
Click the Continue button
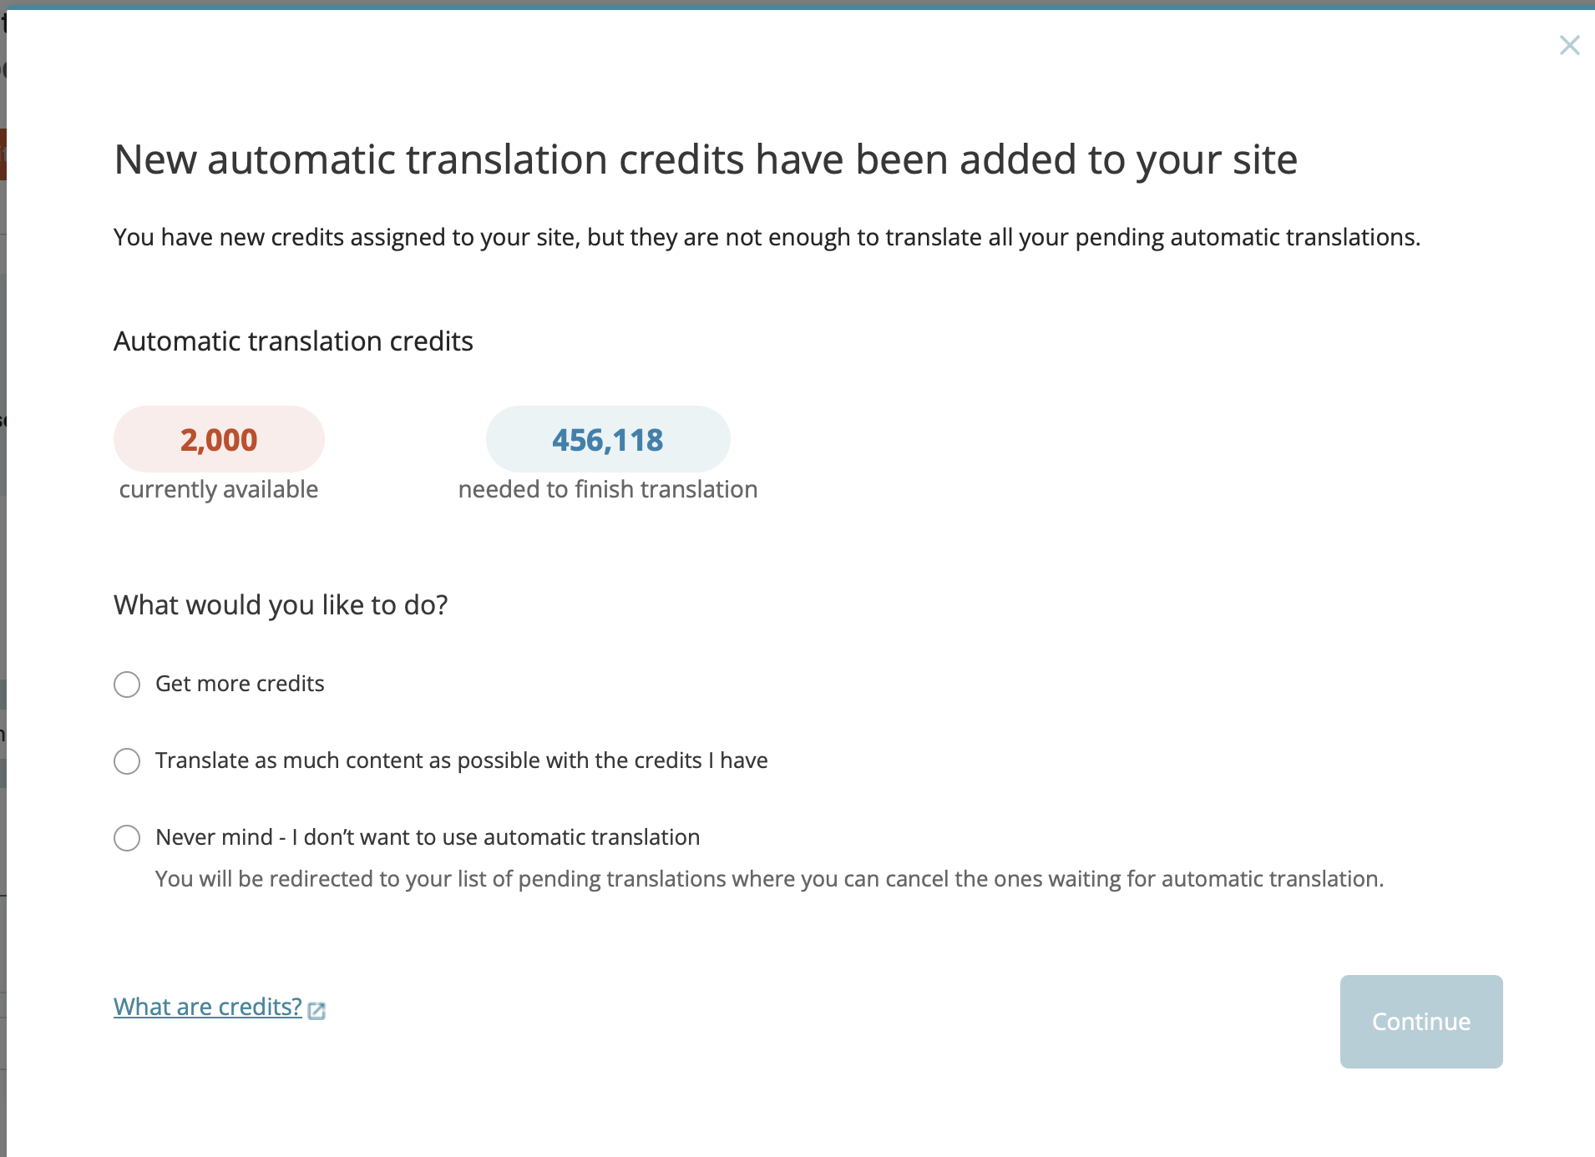pyautogui.click(x=1421, y=1022)
